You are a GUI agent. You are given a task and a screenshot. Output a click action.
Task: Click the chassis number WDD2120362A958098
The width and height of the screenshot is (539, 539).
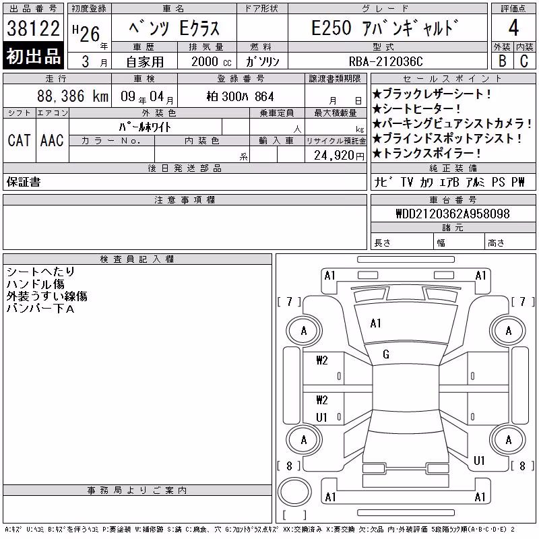click(x=453, y=214)
